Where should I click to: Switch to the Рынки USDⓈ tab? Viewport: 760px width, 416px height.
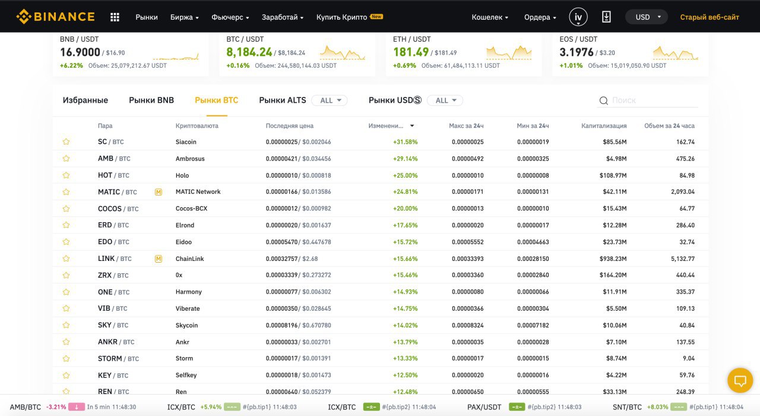pos(395,100)
